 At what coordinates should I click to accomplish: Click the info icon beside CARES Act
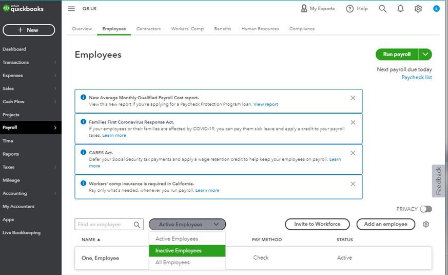point(83,152)
